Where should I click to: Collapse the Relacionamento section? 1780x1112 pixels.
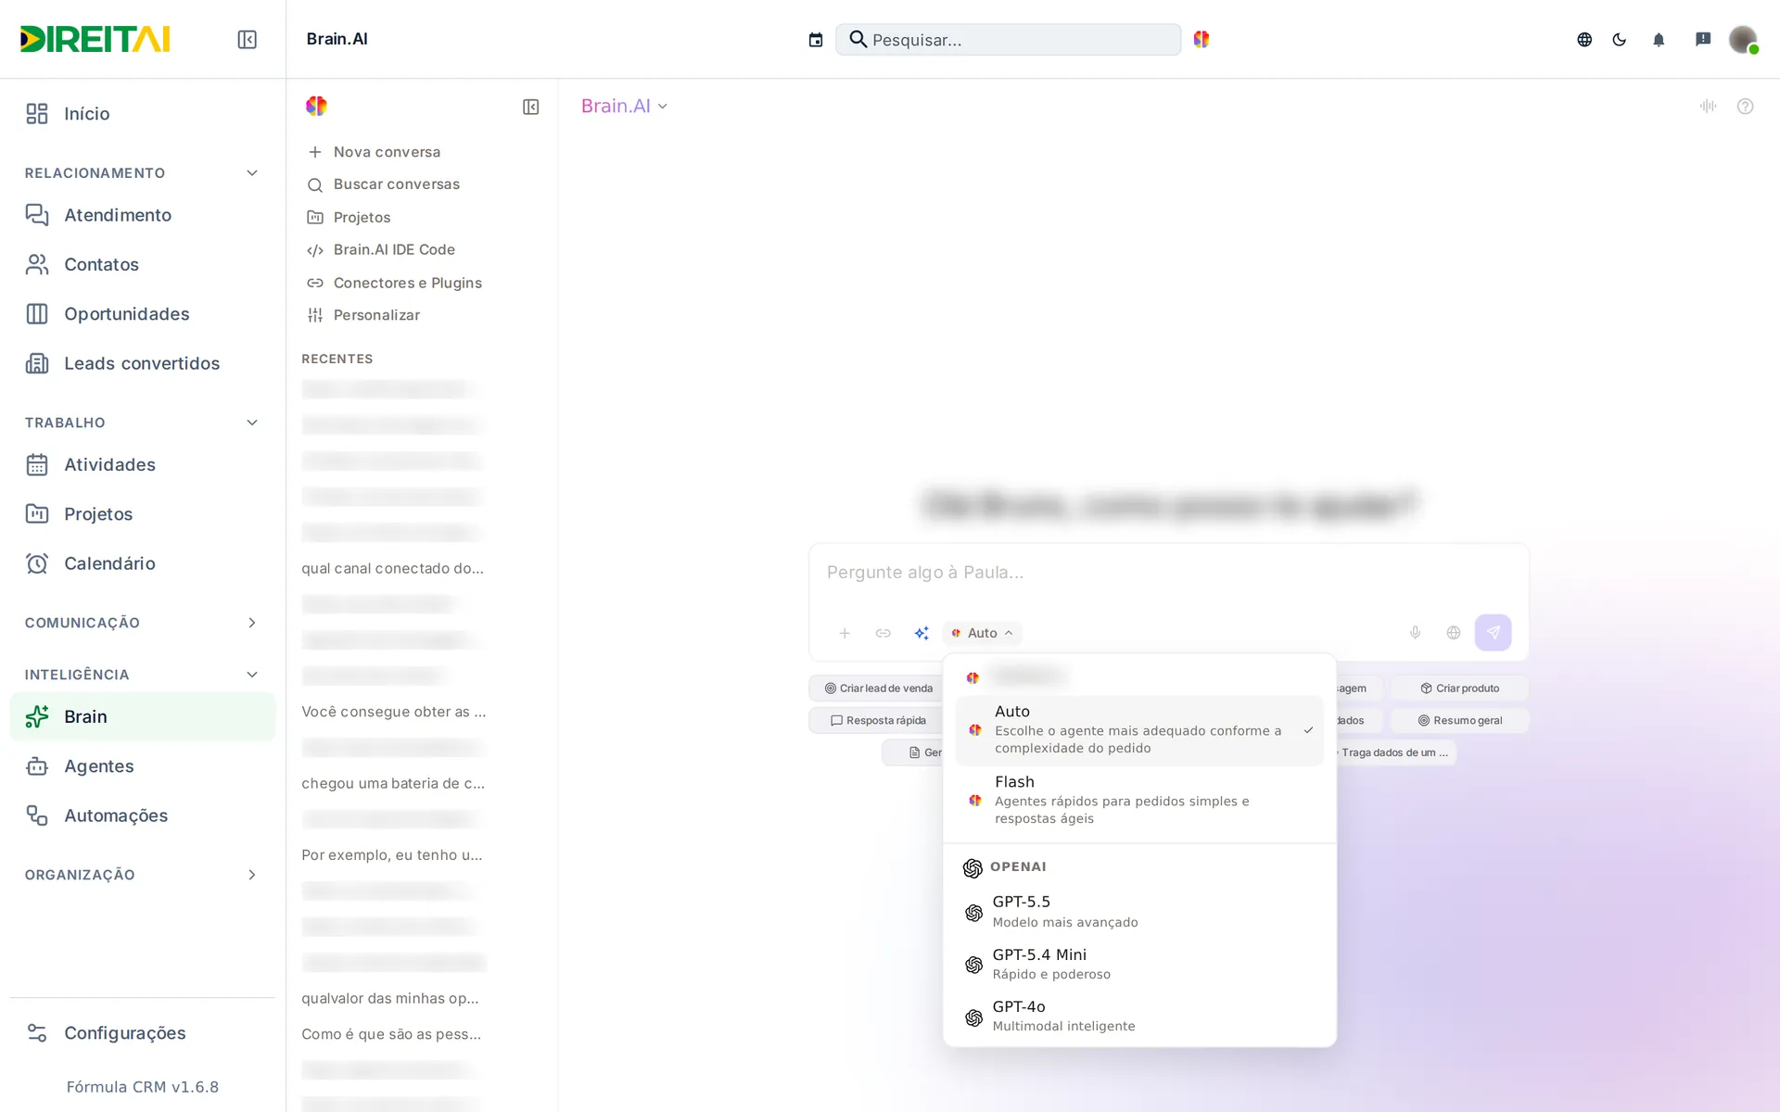[252, 173]
